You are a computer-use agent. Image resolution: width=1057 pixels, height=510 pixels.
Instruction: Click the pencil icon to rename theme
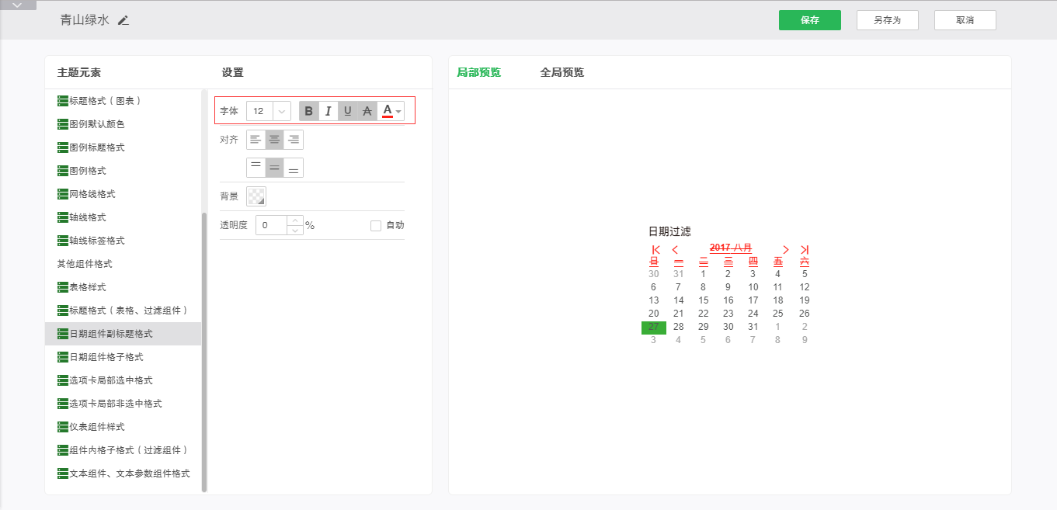click(123, 20)
